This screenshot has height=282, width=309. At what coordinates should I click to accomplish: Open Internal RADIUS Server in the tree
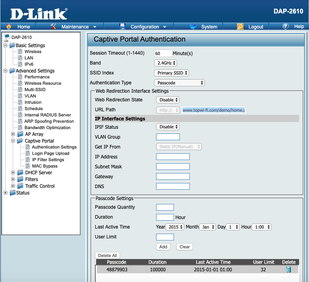[x=48, y=115]
